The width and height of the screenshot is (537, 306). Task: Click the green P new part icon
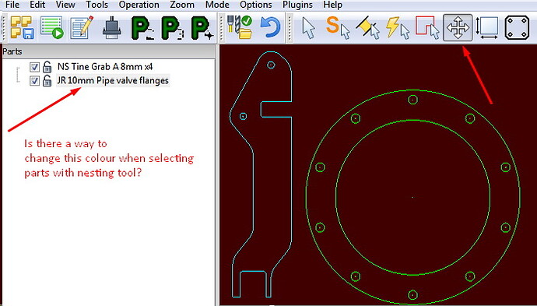coord(203,28)
